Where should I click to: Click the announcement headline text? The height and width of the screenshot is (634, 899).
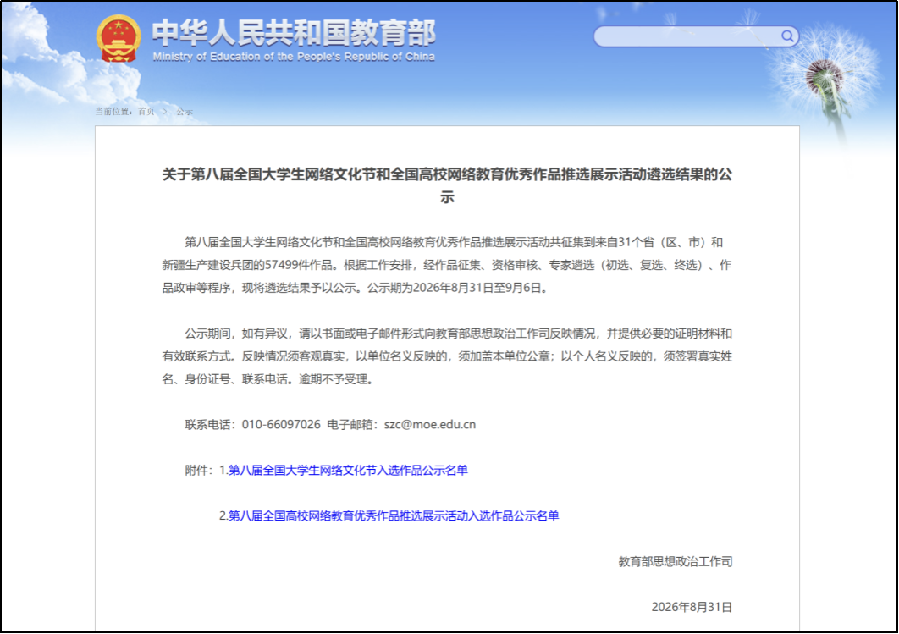point(447,185)
